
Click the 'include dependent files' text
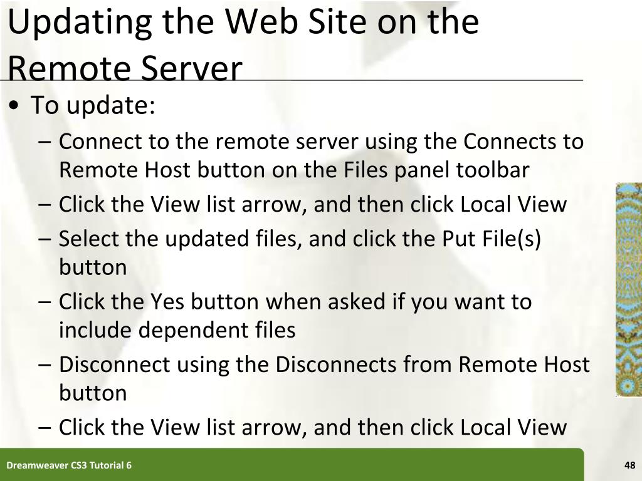[x=177, y=330]
